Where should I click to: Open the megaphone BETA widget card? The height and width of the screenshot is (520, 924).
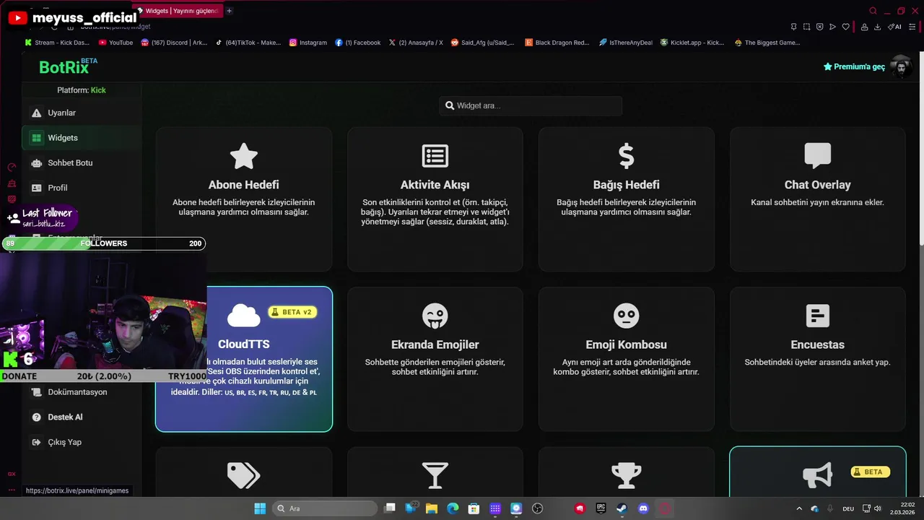click(818, 472)
